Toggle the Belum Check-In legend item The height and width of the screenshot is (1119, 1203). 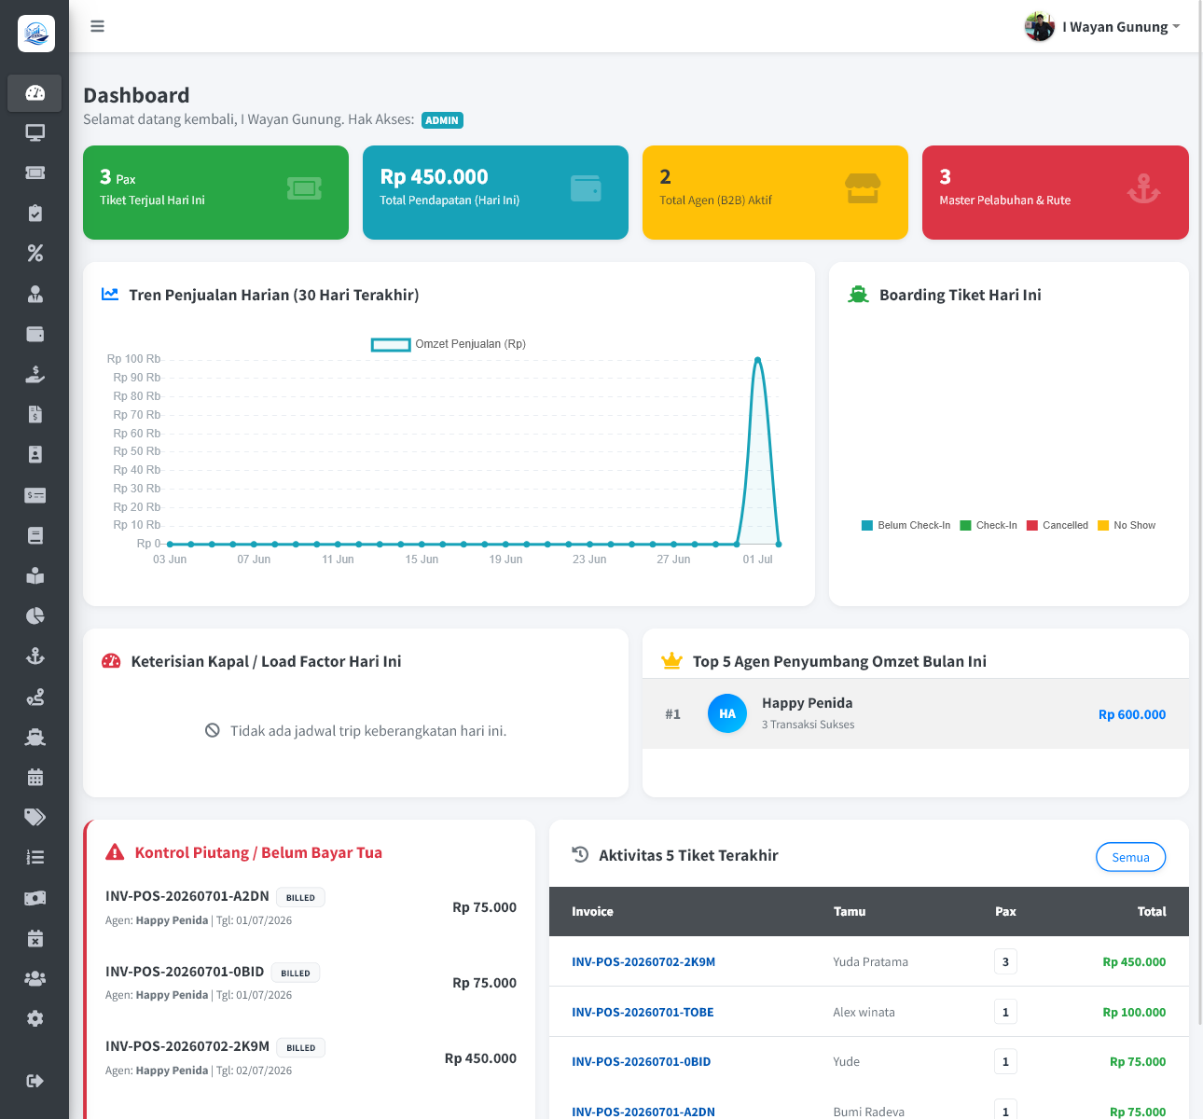click(x=906, y=525)
